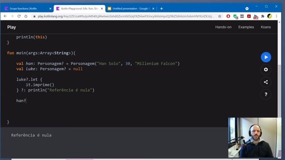
Task: Click the share code icon
Action: click(x=266, y=82)
